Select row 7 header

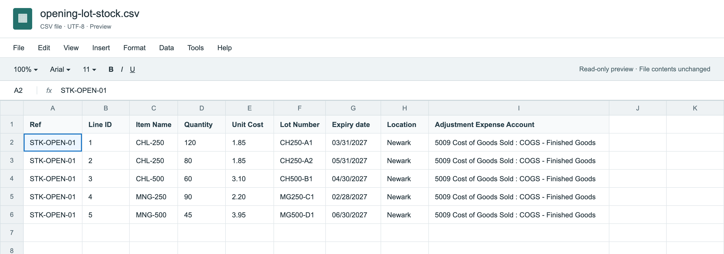coord(12,233)
